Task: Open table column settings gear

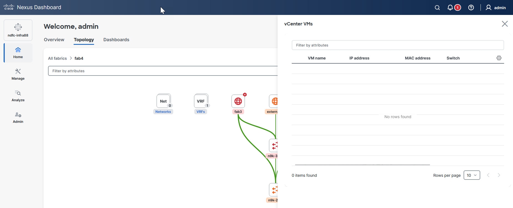Action: coord(499,58)
